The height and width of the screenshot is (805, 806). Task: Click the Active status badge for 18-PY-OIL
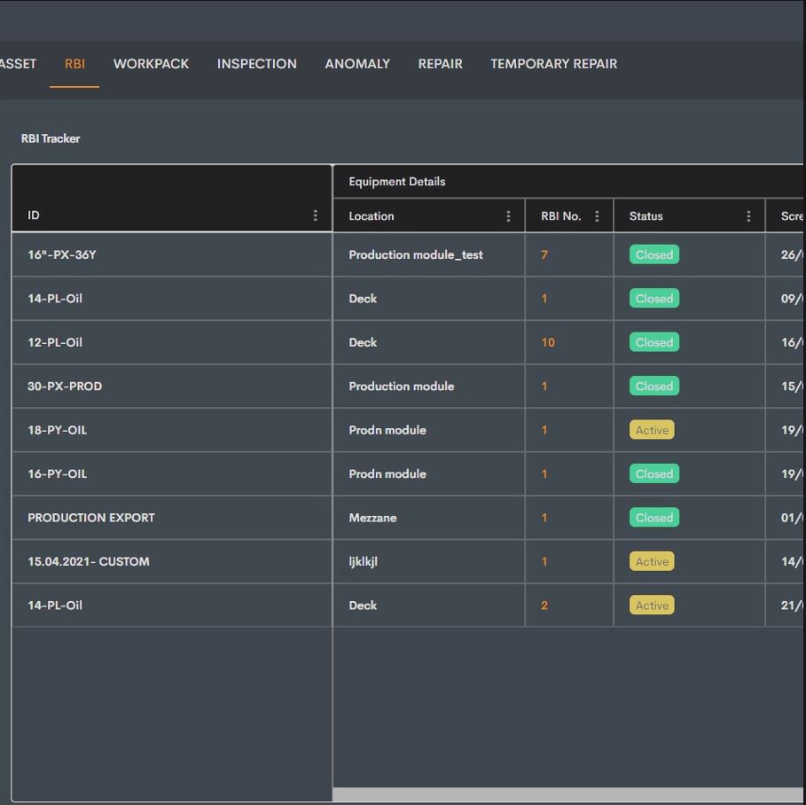(652, 430)
